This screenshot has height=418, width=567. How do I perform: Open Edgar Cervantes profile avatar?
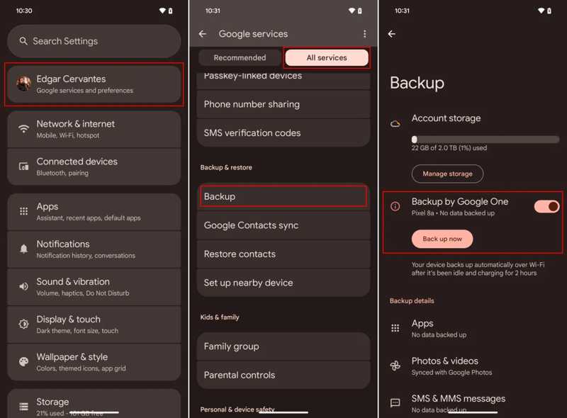[x=24, y=84]
